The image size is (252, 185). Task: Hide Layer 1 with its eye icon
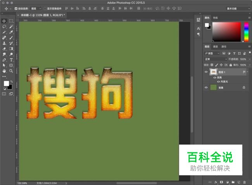(206, 72)
